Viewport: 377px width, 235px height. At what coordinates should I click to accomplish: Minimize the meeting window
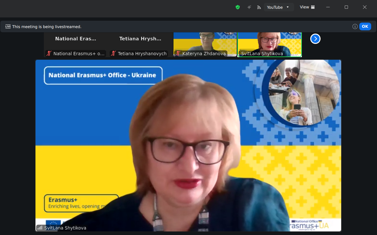pyautogui.click(x=328, y=7)
